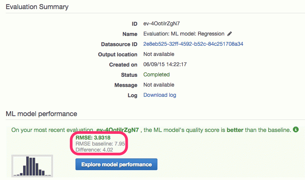Screen dimensions: 305x180
Task: Click the Download log link
Action: tap(160, 95)
